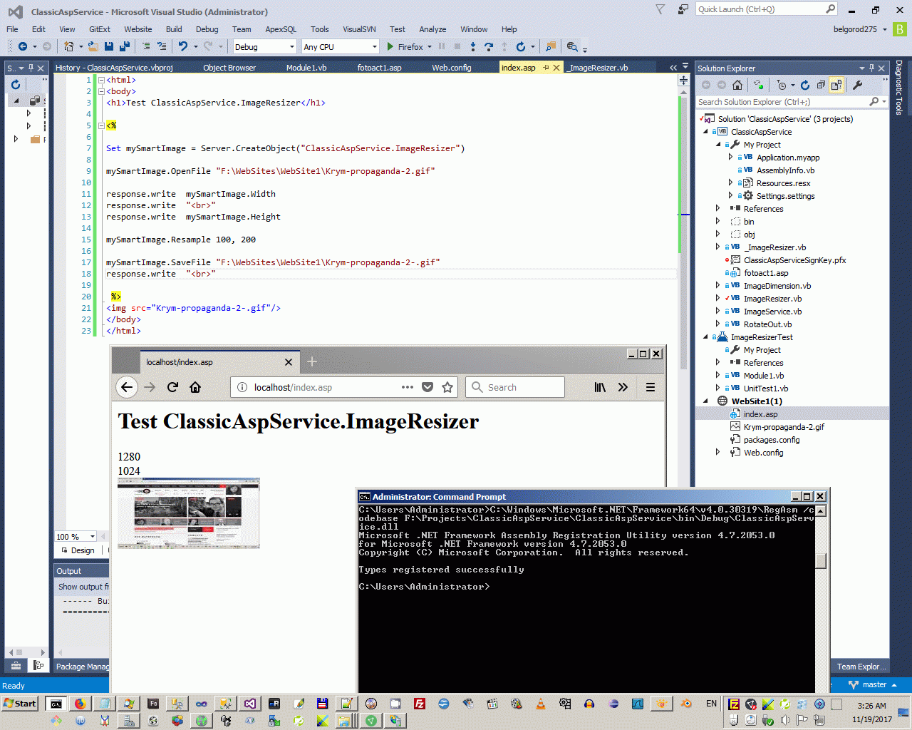Expand the Web.config node in WebSite1
912x730 pixels.
click(717, 452)
